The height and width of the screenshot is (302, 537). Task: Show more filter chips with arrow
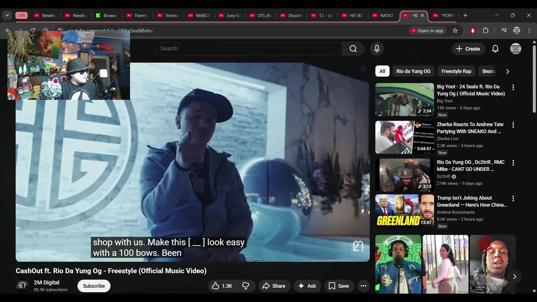508,71
